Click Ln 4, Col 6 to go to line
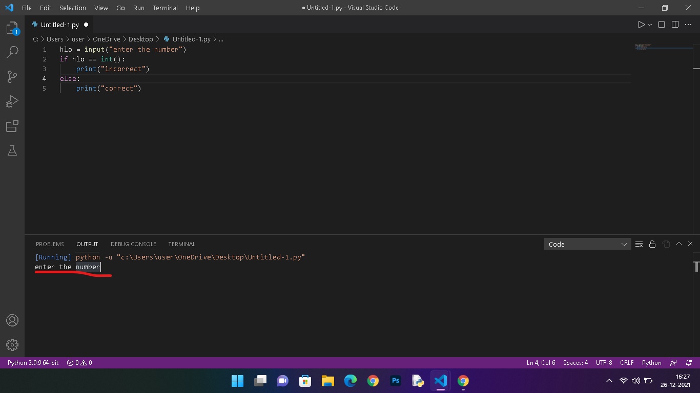The height and width of the screenshot is (393, 700). point(541,362)
